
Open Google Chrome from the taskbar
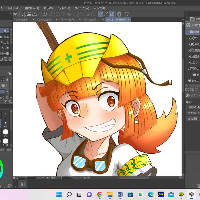pyautogui.click(x=100, y=194)
